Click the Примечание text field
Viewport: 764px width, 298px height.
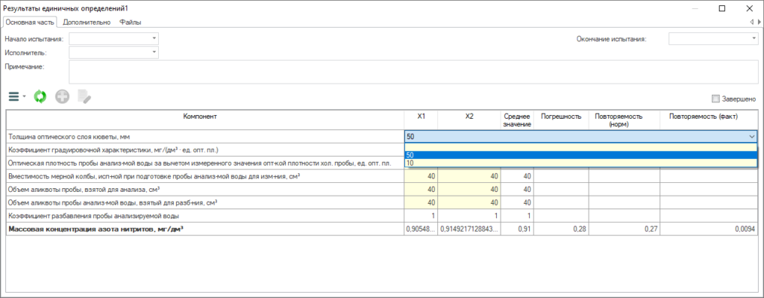tap(413, 72)
